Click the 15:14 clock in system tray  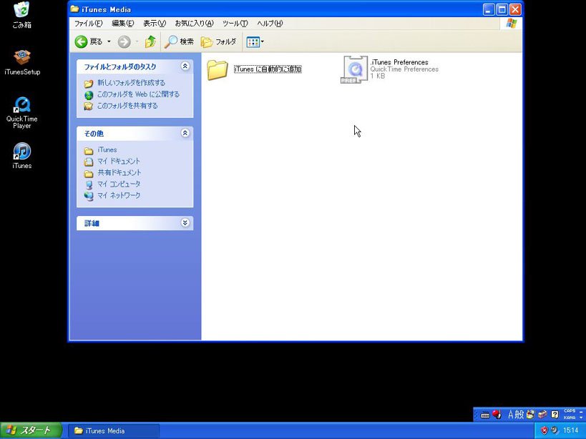tap(571, 430)
